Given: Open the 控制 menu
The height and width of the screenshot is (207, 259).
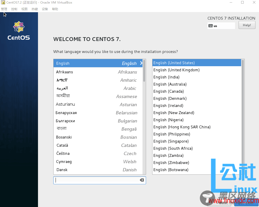Looking at the screenshot, I should point(14,9).
